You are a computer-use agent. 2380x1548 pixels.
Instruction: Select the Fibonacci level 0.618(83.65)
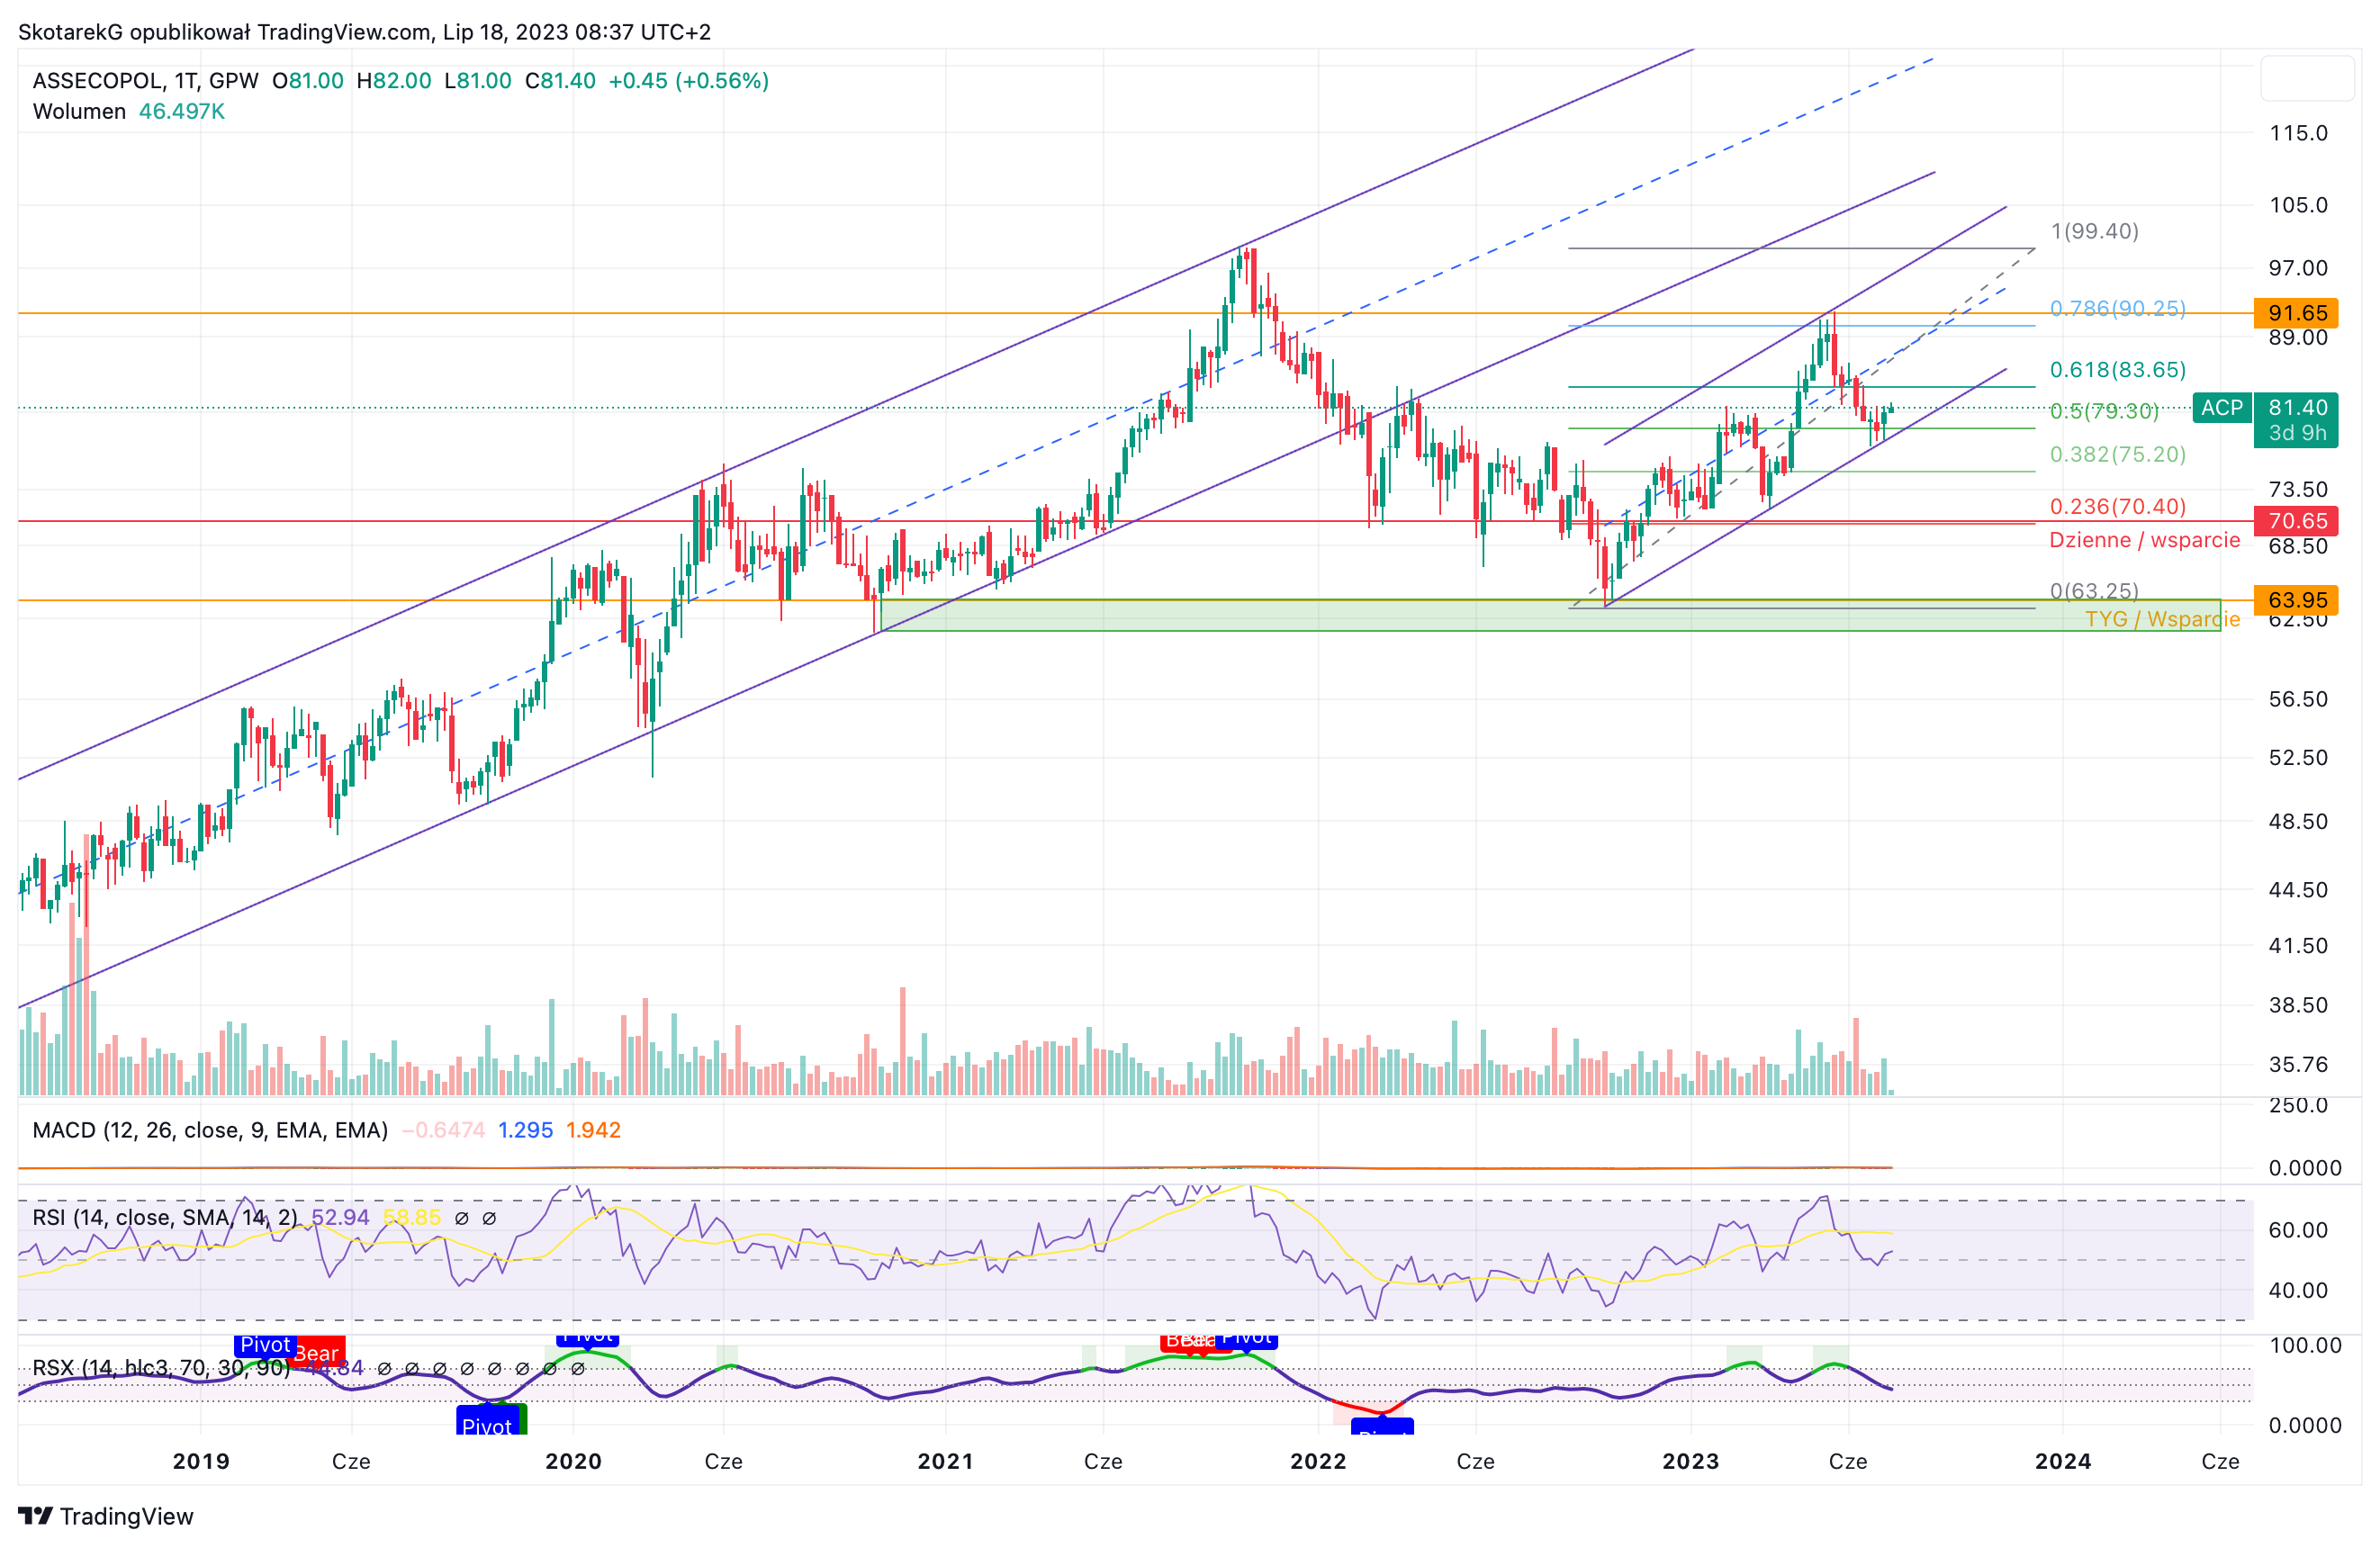point(2117,370)
